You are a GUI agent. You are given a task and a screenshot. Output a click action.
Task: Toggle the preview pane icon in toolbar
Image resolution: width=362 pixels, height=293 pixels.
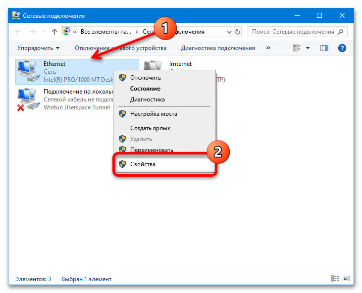[324, 48]
